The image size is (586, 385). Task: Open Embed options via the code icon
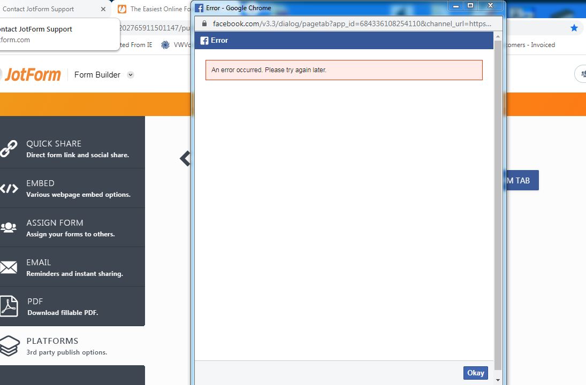coord(10,188)
